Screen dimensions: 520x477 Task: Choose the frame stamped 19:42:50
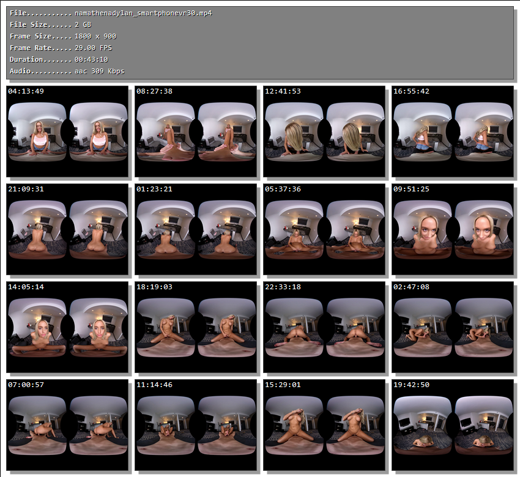(453, 425)
